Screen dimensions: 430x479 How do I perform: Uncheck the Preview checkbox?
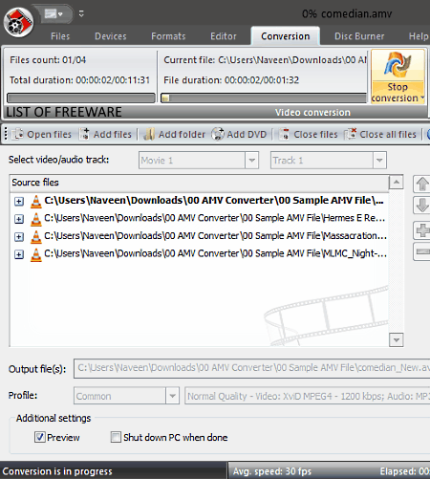(40, 437)
